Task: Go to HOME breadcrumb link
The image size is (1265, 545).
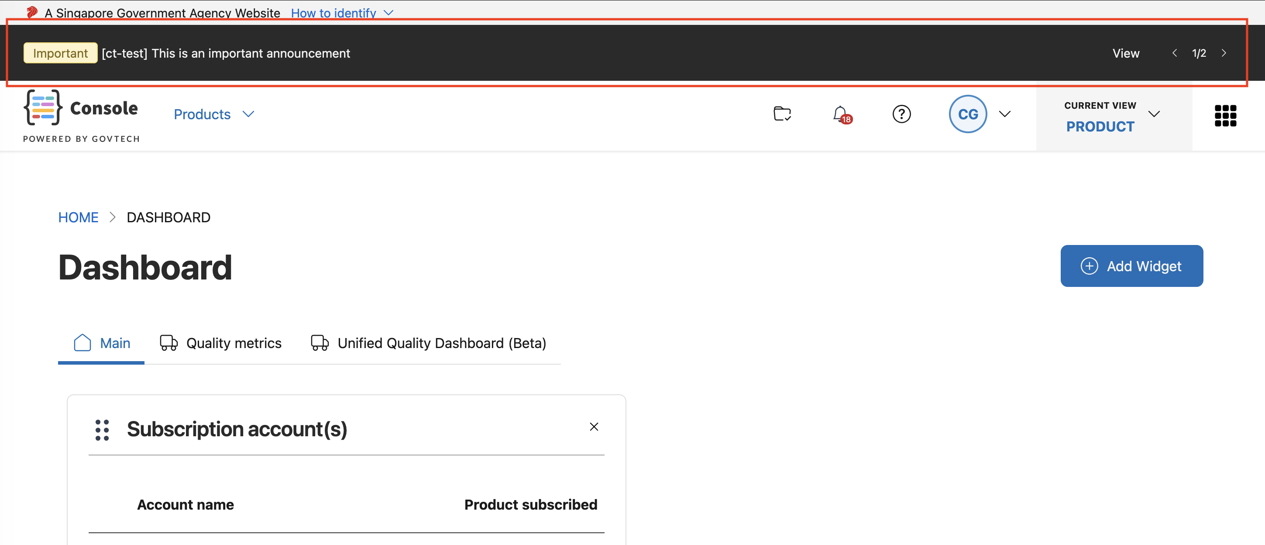Action: coord(78,217)
